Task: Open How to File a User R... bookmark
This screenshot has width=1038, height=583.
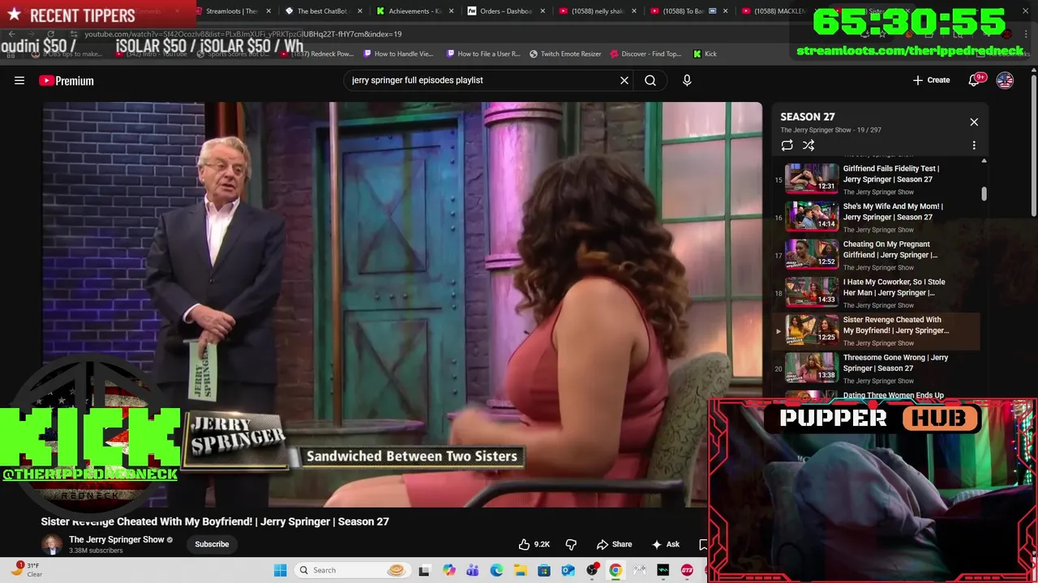Action: (x=483, y=53)
